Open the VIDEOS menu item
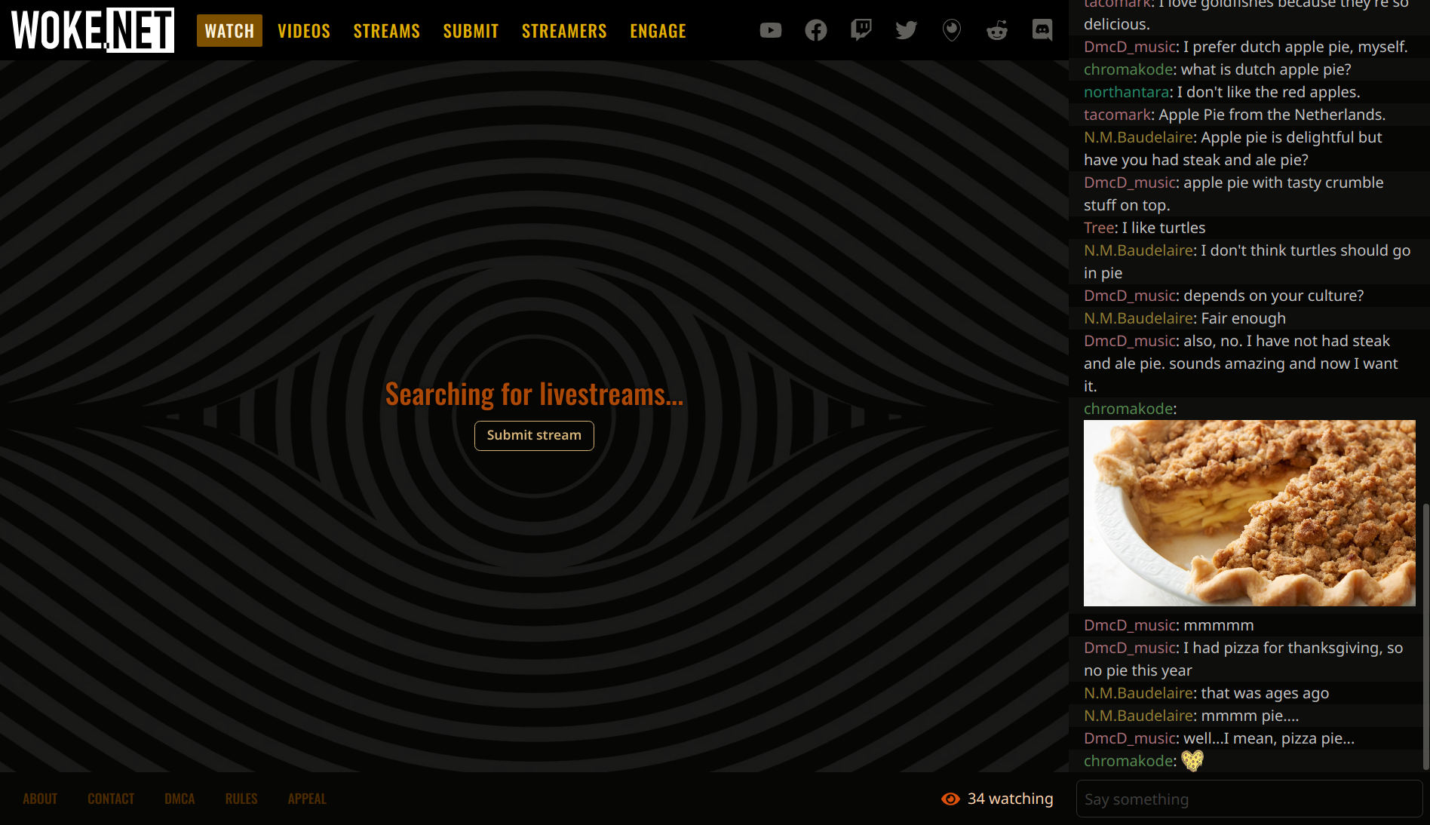The height and width of the screenshot is (825, 1430). [304, 31]
